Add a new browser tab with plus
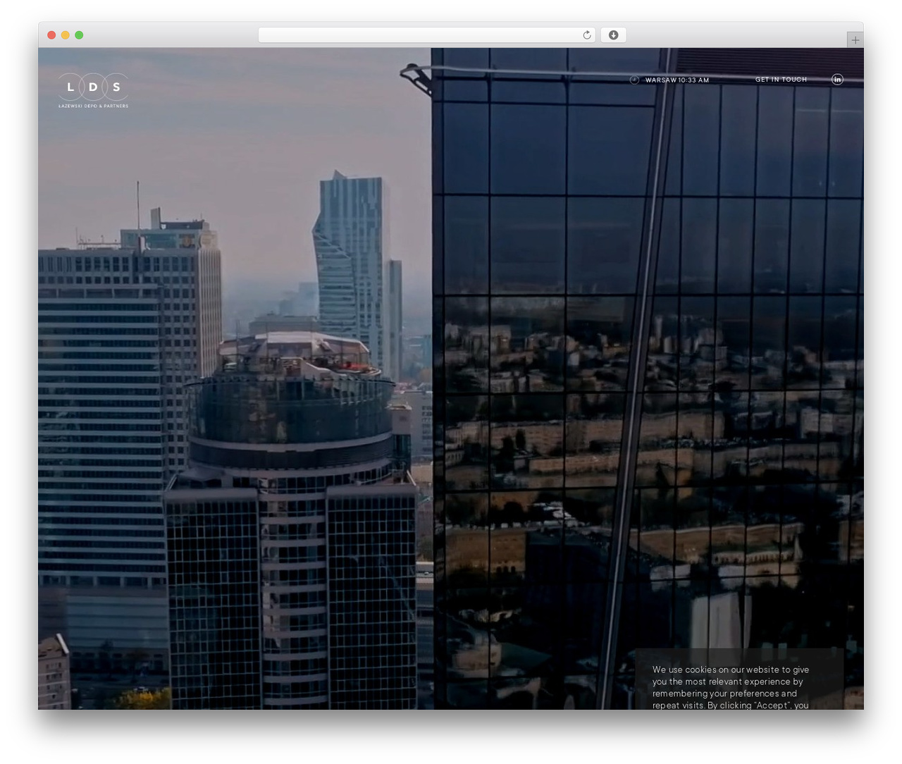The height and width of the screenshot is (764, 902). 855,40
